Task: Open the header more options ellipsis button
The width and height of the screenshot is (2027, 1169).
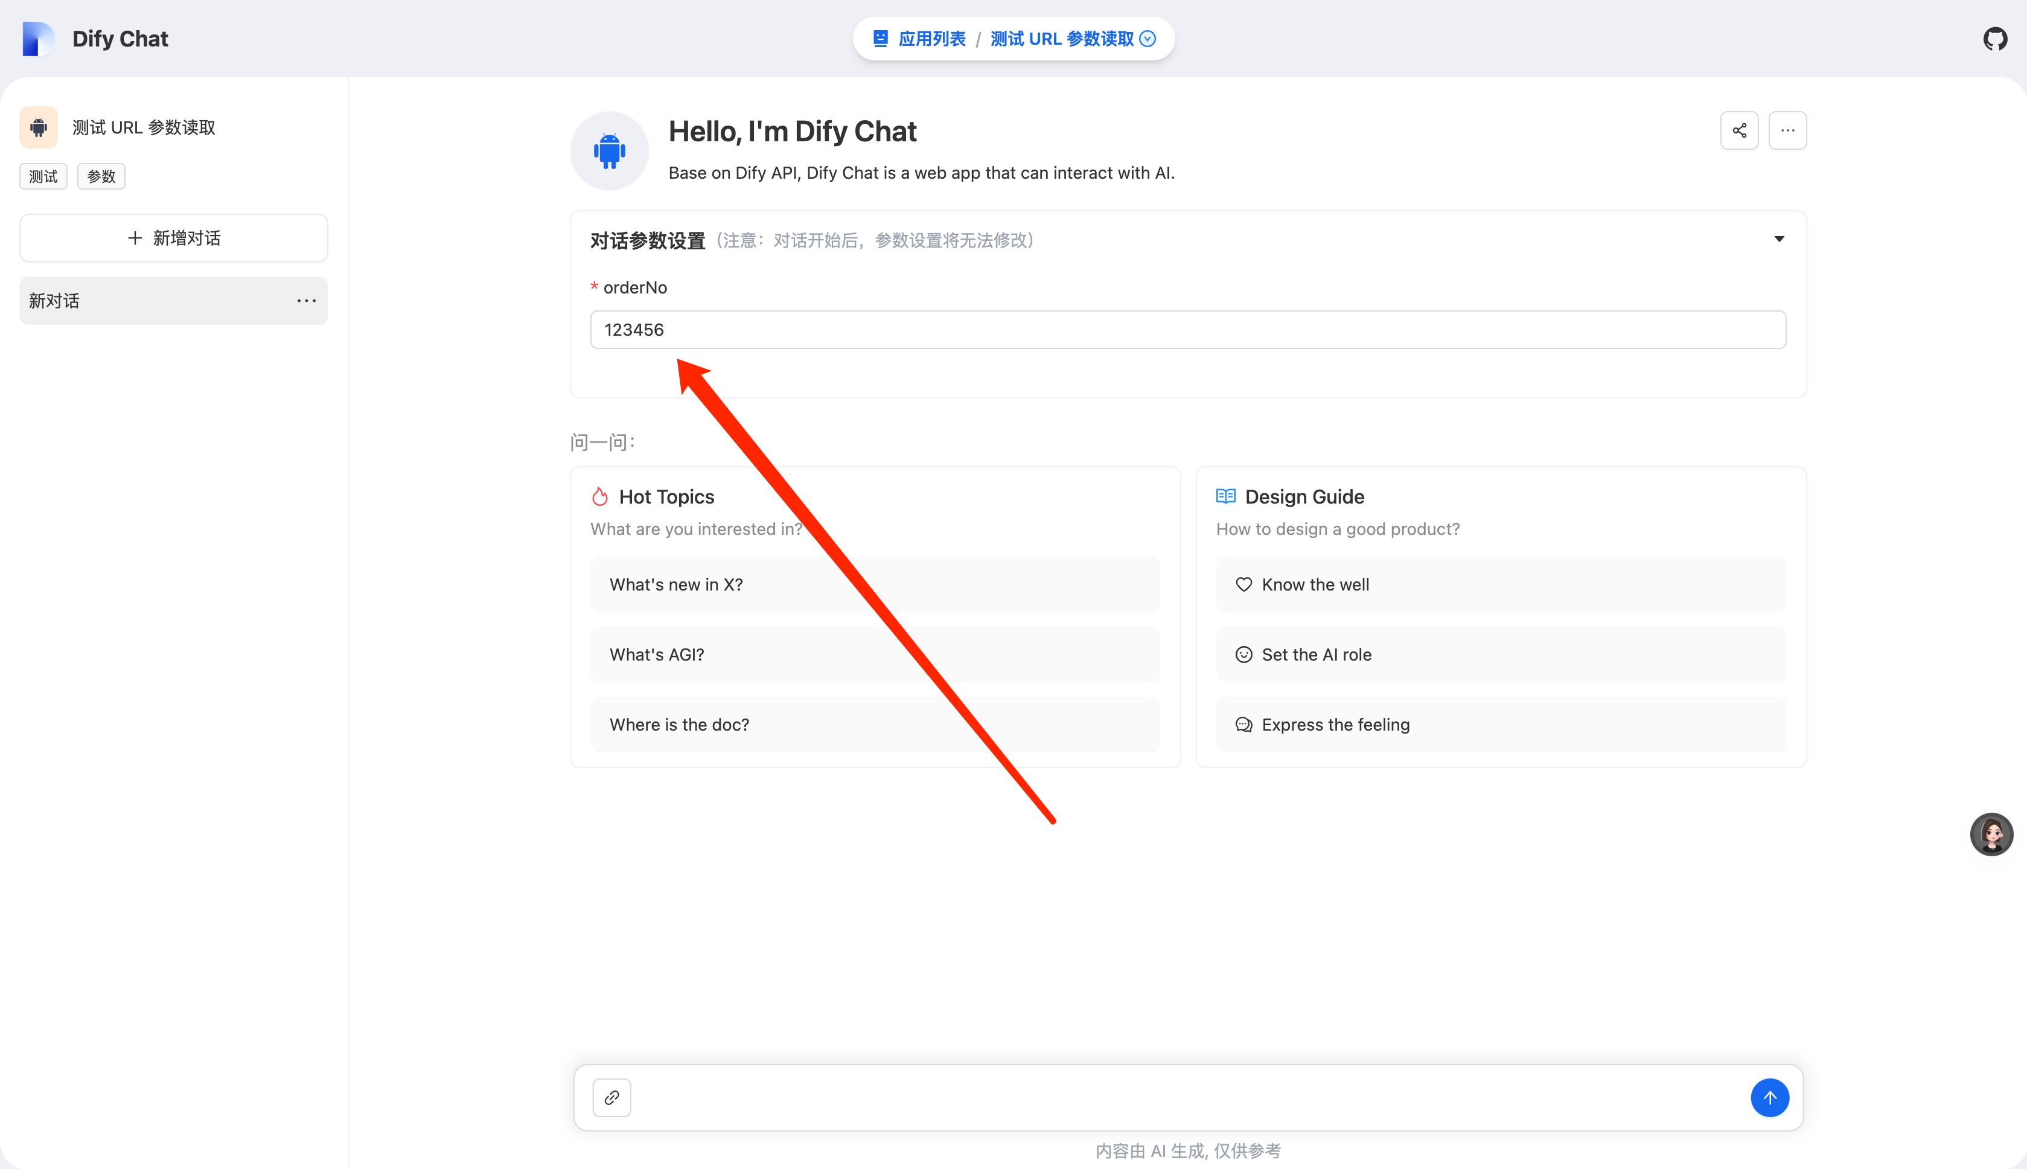Action: 1787,130
